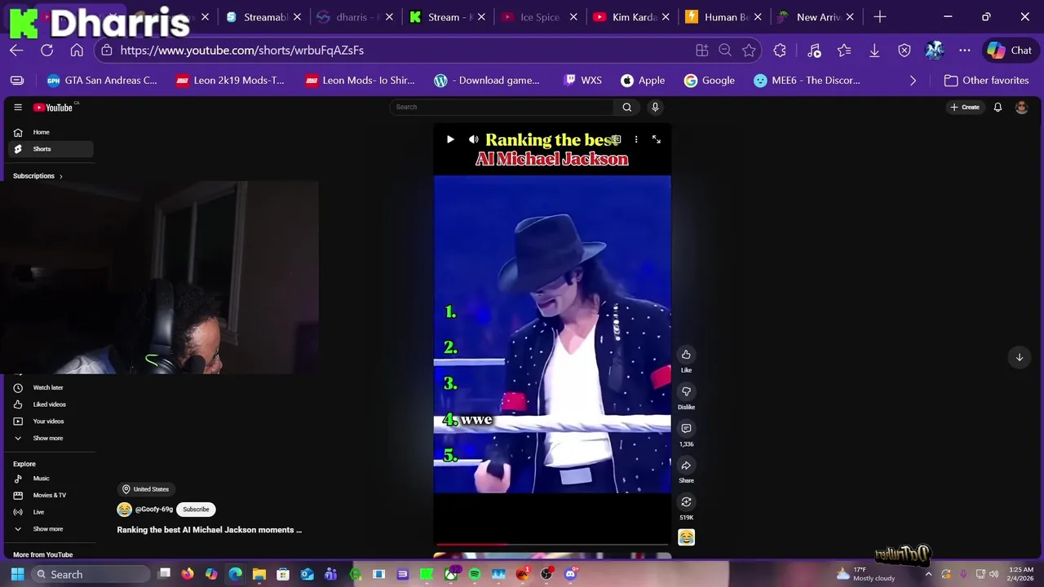The image size is (1044, 587).
Task: Switch to the Streamable tab
Action: 263,17
